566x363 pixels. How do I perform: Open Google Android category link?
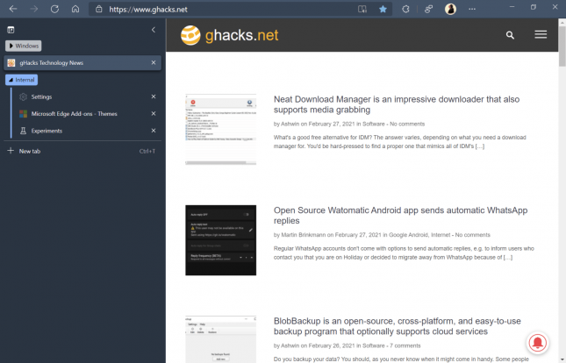pyautogui.click(x=408, y=235)
